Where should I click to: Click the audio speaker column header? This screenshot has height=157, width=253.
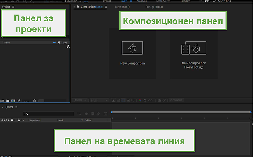pos(5,120)
